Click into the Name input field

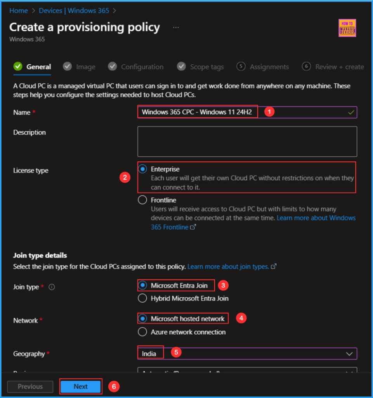(x=247, y=112)
